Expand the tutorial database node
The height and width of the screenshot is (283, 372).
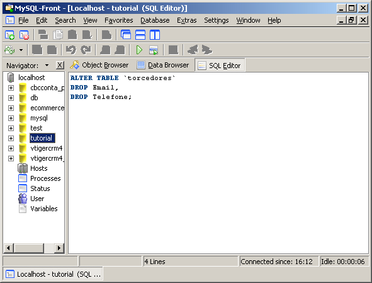point(11,138)
